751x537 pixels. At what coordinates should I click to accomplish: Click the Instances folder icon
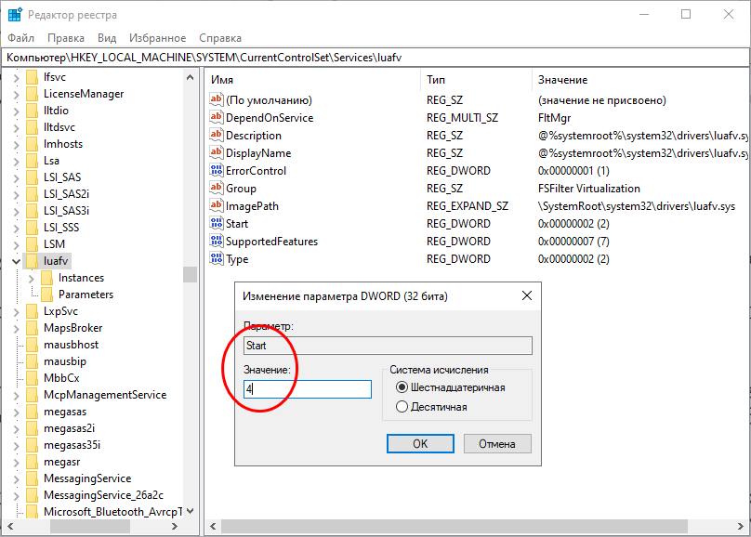click(46, 278)
